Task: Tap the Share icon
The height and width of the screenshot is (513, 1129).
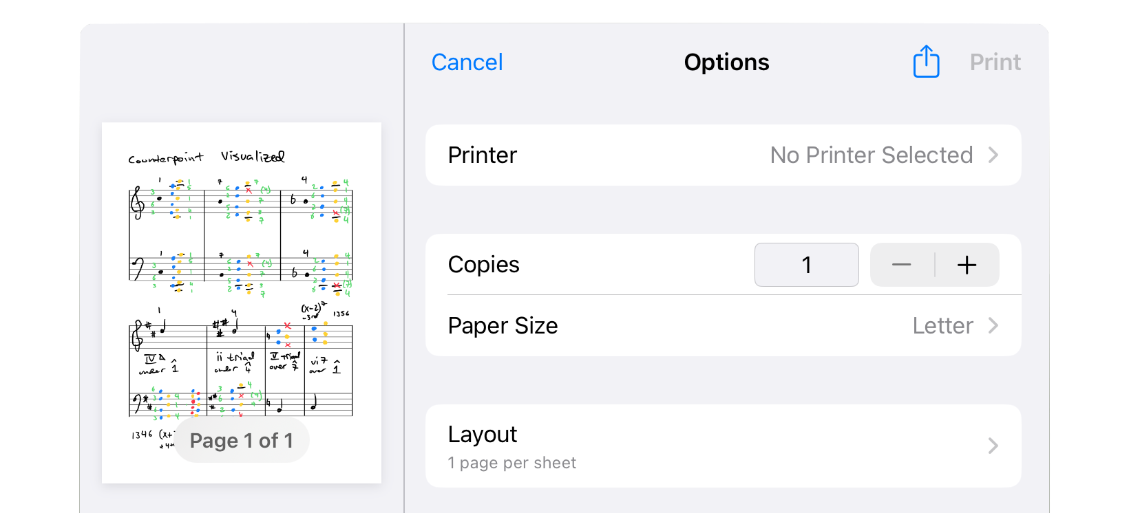Action: [926, 62]
